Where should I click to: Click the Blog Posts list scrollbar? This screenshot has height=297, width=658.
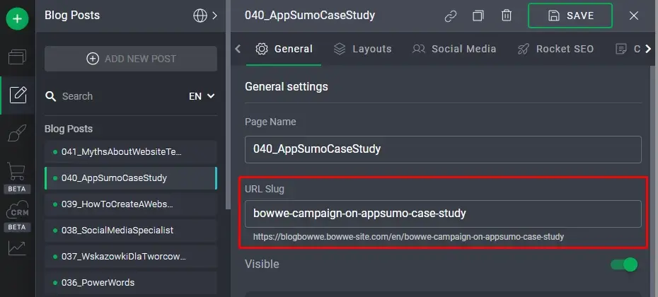pyautogui.click(x=229, y=105)
